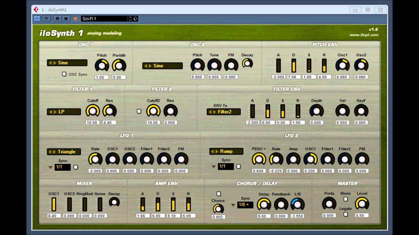Viewport: 419px width, 235px height.
Task: Toggle the plugin power/activate button
Action: pos(37,19)
